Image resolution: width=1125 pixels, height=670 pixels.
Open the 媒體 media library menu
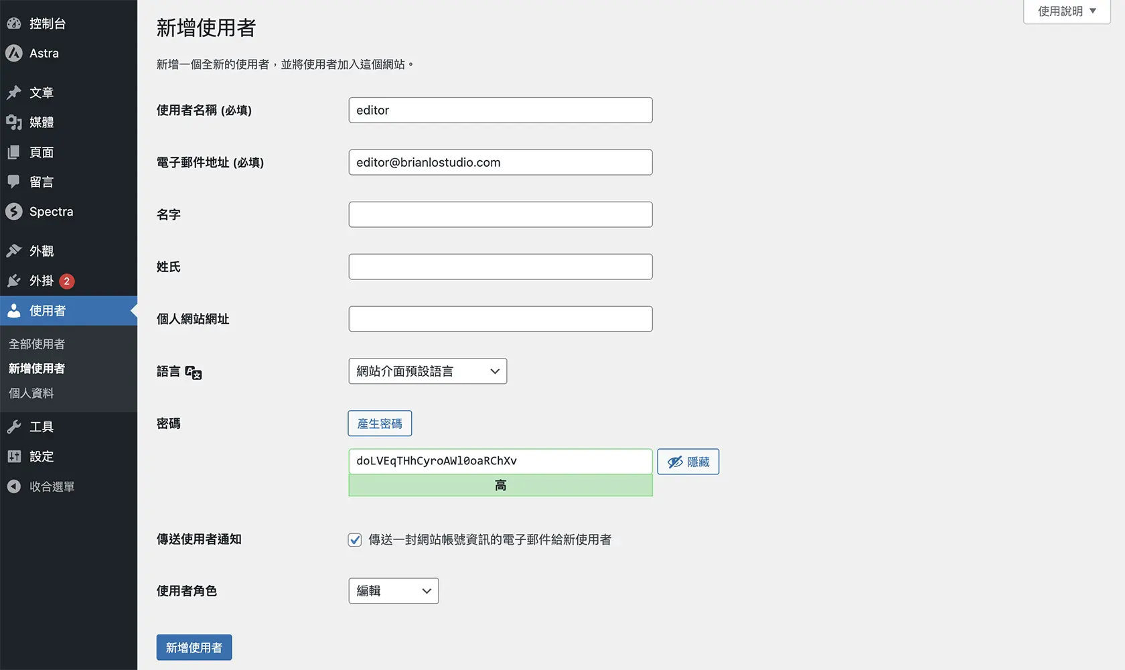(x=68, y=122)
